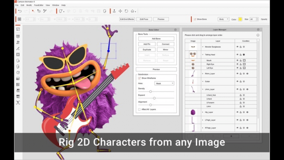This screenshot has height=160, width=284.
Task: Enable the Affect All Layers checkbox
Action: pos(139,109)
